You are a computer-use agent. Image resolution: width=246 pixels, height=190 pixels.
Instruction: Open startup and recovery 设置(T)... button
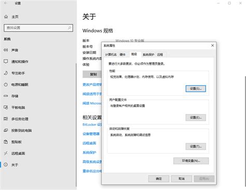tap(196, 147)
